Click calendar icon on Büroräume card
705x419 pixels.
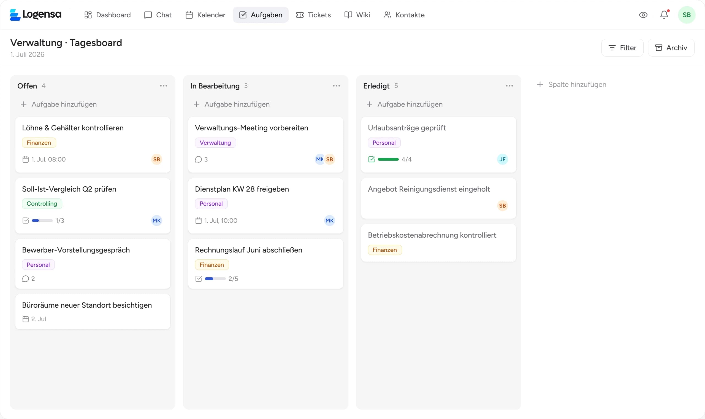pyautogui.click(x=25, y=319)
